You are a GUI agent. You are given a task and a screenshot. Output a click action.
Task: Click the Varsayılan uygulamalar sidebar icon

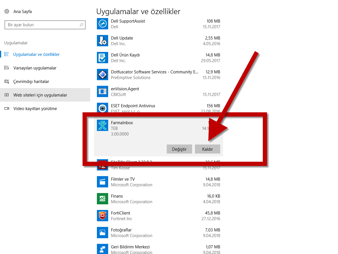tap(7, 68)
